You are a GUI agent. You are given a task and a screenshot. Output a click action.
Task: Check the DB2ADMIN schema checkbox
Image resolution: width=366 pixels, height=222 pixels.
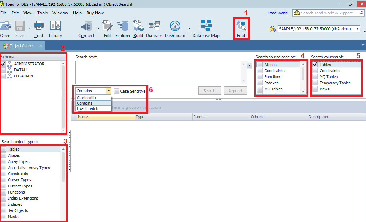(4, 76)
